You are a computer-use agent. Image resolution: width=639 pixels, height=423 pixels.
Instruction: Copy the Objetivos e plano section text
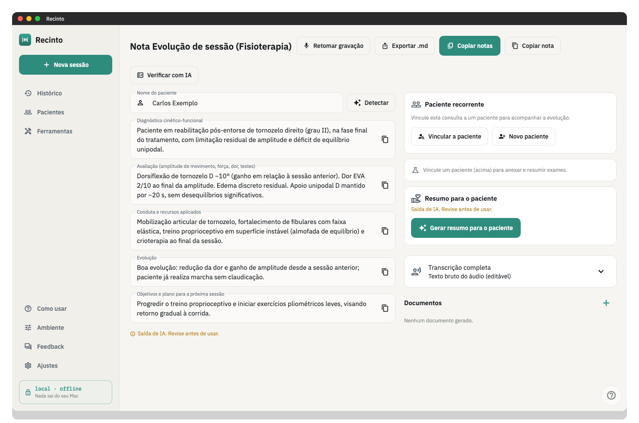click(x=385, y=308)
